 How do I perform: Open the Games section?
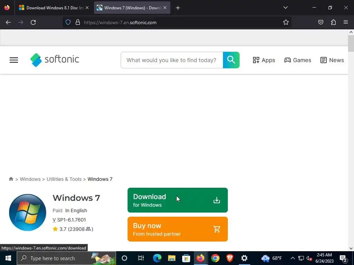298,60
